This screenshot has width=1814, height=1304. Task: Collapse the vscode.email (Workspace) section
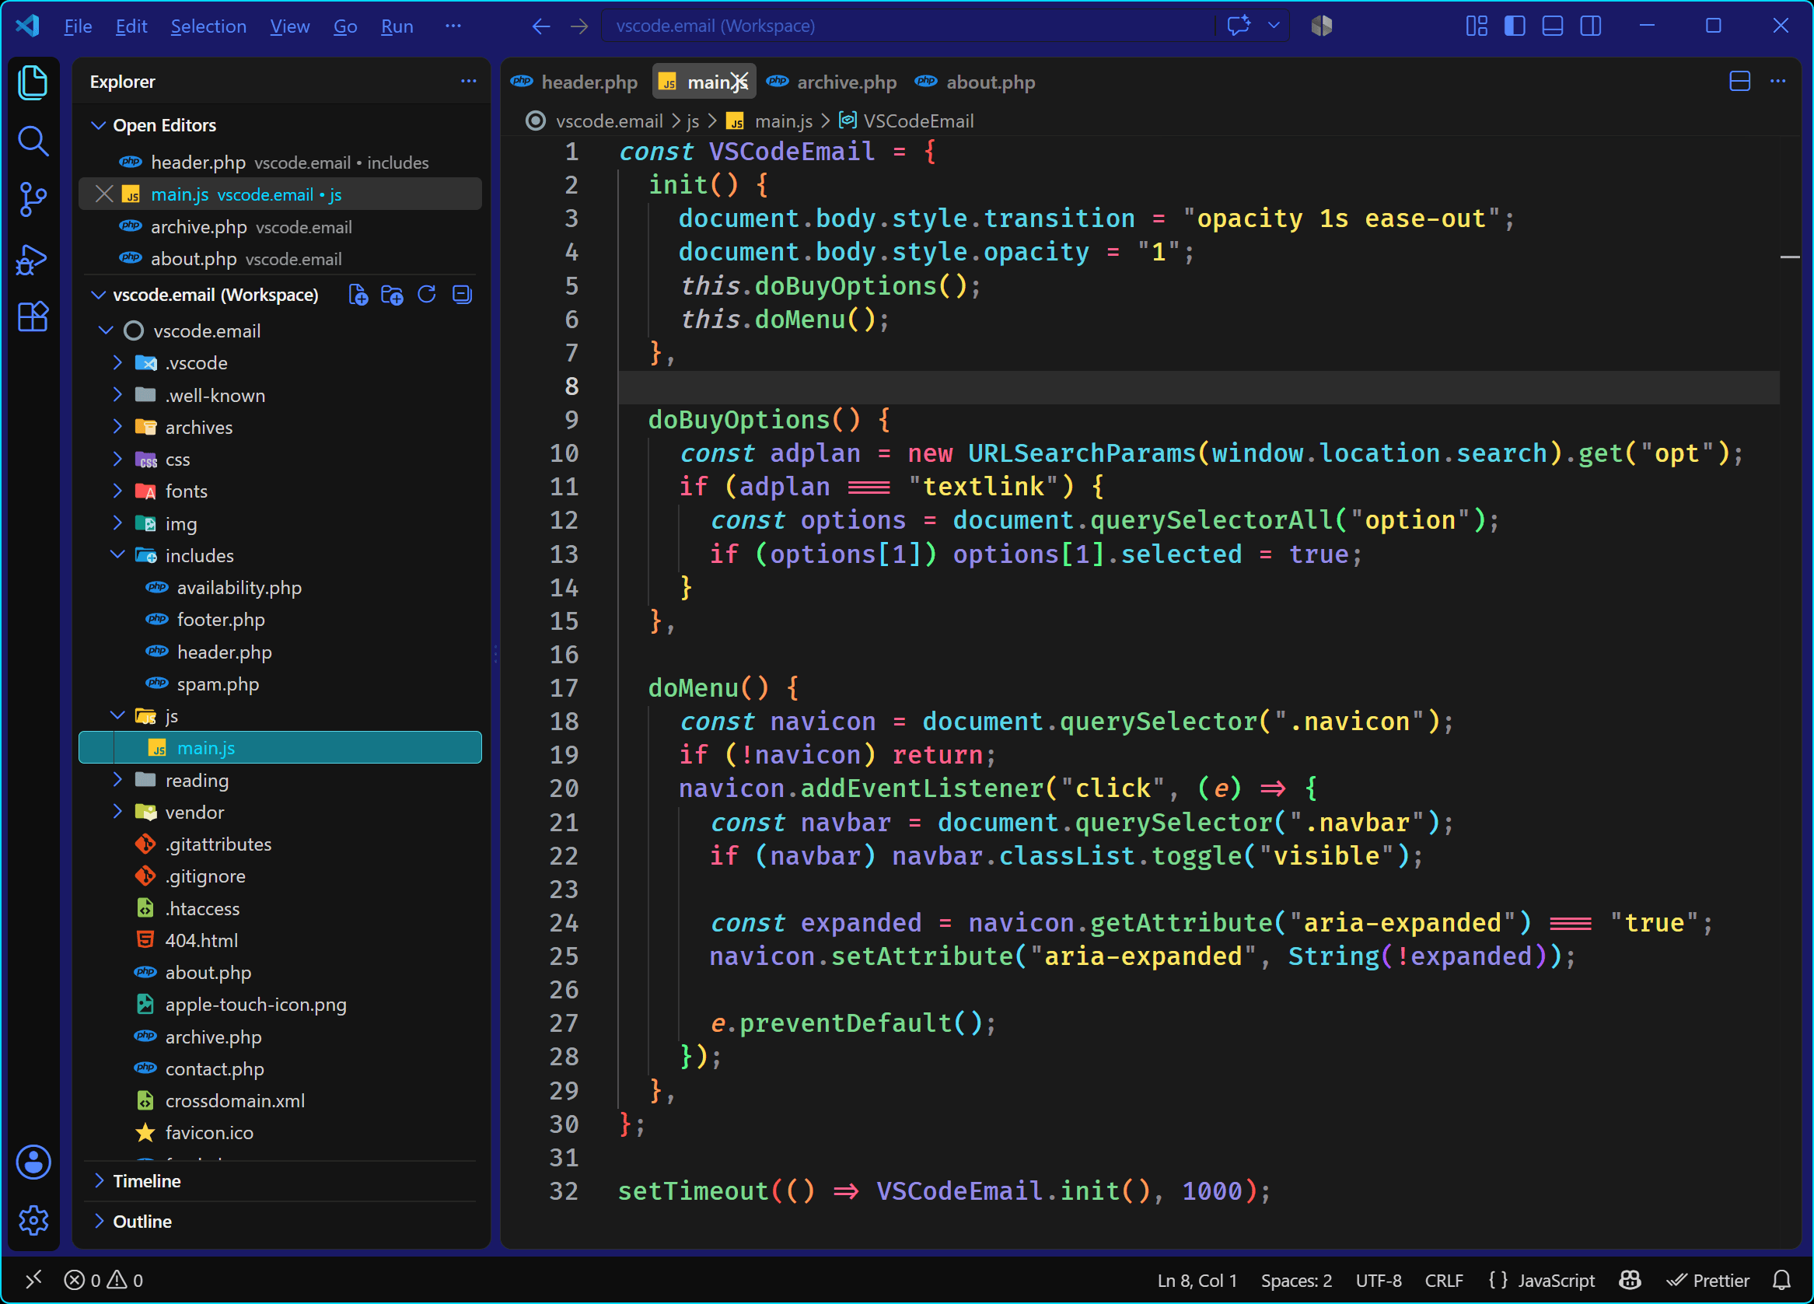point(99,295)
